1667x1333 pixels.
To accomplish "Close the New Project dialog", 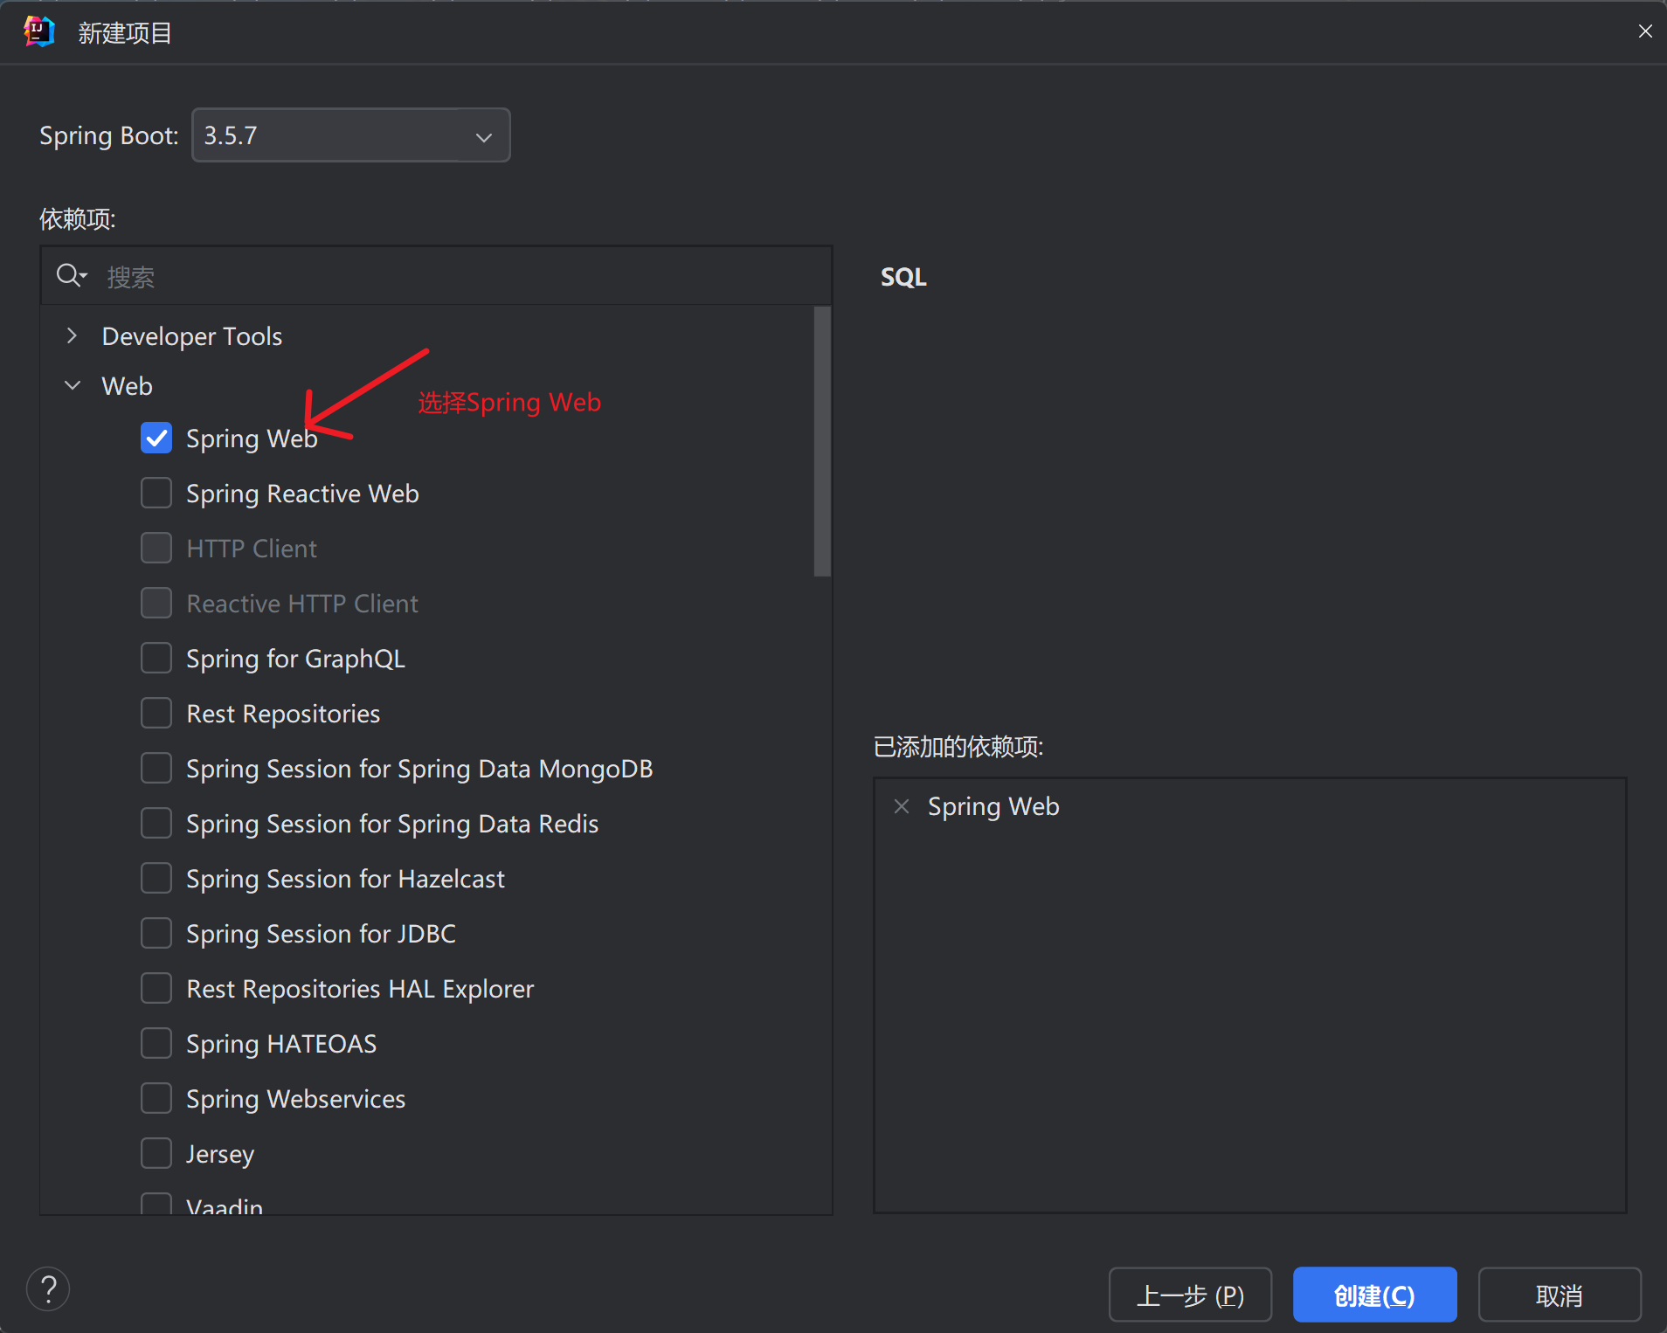I will (x=1645, y=31).
